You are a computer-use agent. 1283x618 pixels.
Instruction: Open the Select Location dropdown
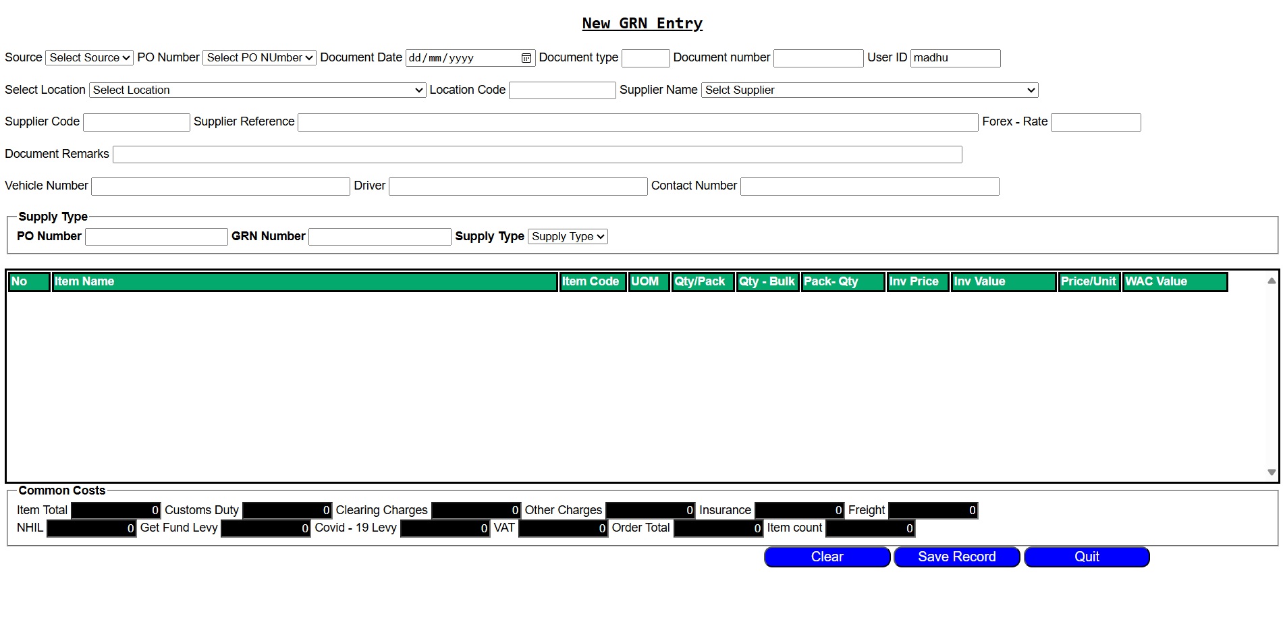[257, 90]
